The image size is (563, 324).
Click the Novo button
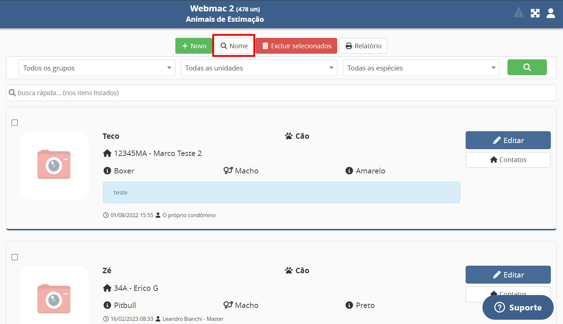click(194, 46)
